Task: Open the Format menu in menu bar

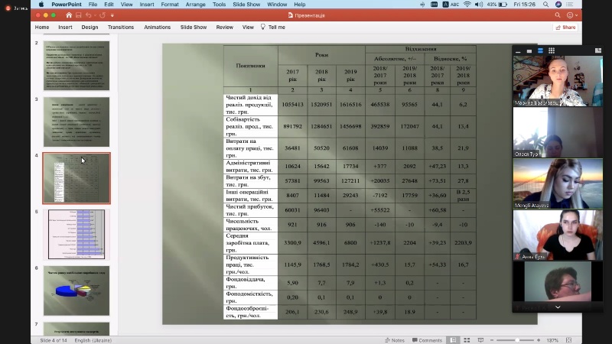Action: (170, 5)
